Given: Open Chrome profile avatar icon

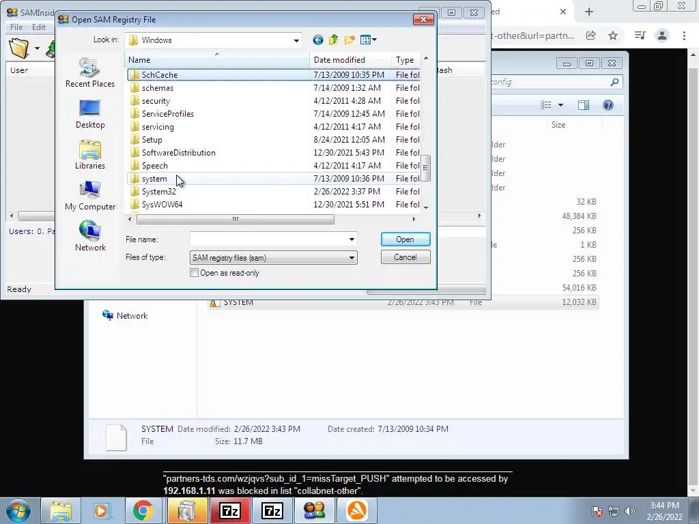Looking at the screenshot, I should point(662,35).
